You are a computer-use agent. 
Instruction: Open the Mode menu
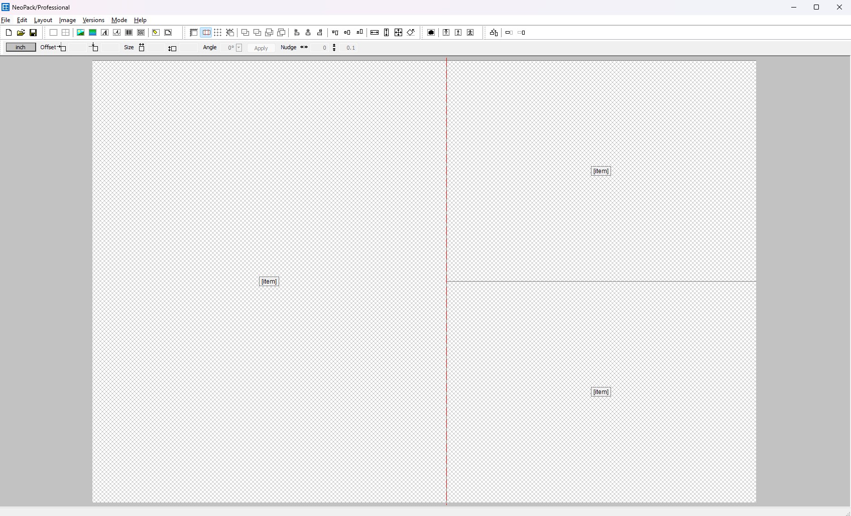click(x=119, y=20)
